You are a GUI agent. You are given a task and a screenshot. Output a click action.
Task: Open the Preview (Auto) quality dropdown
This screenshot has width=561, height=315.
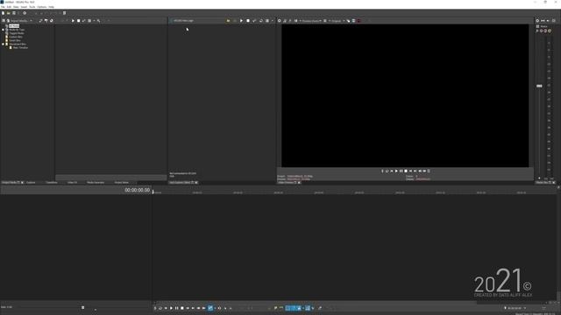pyautogui.click(x=311, y=21)
